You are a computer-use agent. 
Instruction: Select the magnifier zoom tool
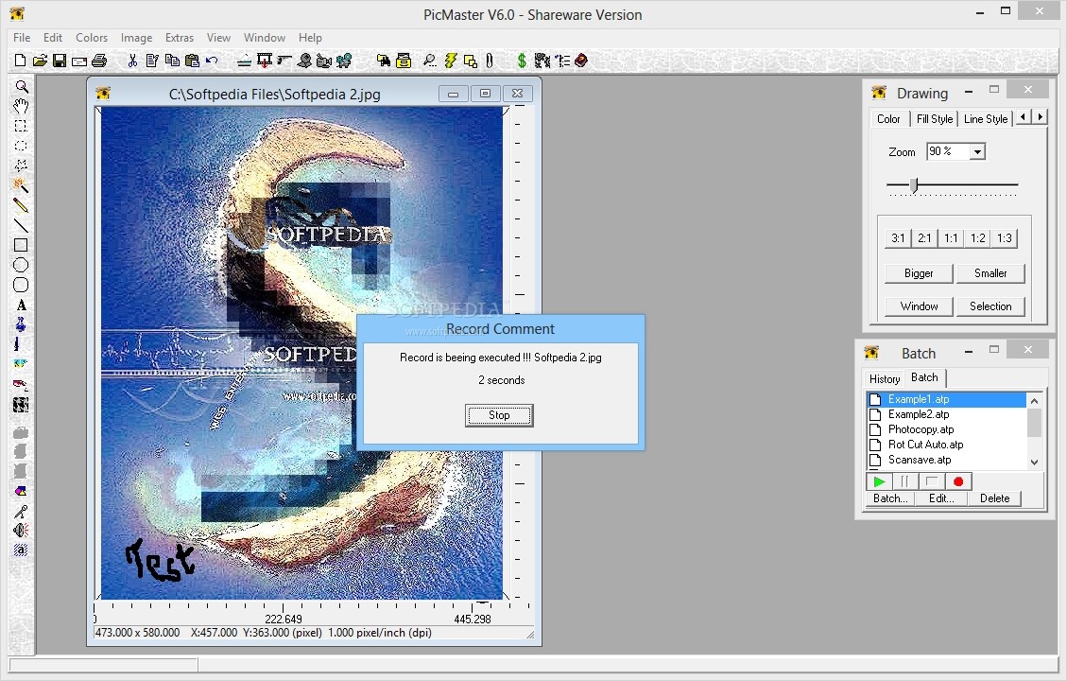coord(21,86)
